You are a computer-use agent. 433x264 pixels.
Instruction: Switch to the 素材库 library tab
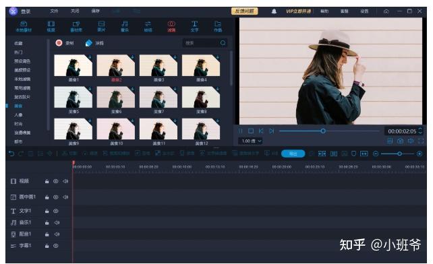tap(76, 26)
